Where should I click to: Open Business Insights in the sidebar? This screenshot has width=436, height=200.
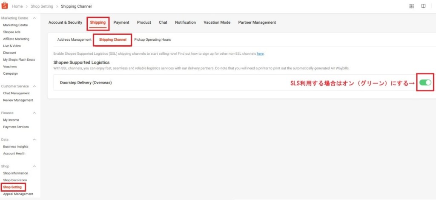(16, 146)
